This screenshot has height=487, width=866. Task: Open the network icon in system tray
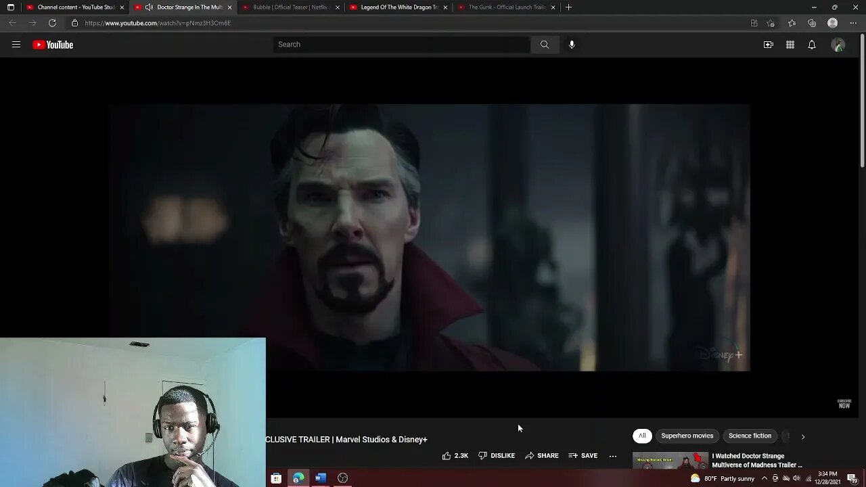click(808, 479)
